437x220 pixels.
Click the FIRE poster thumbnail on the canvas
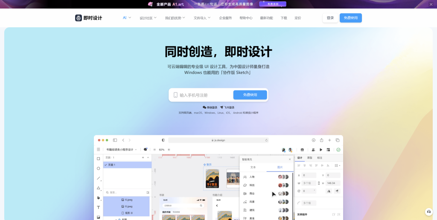click(212, 179)
